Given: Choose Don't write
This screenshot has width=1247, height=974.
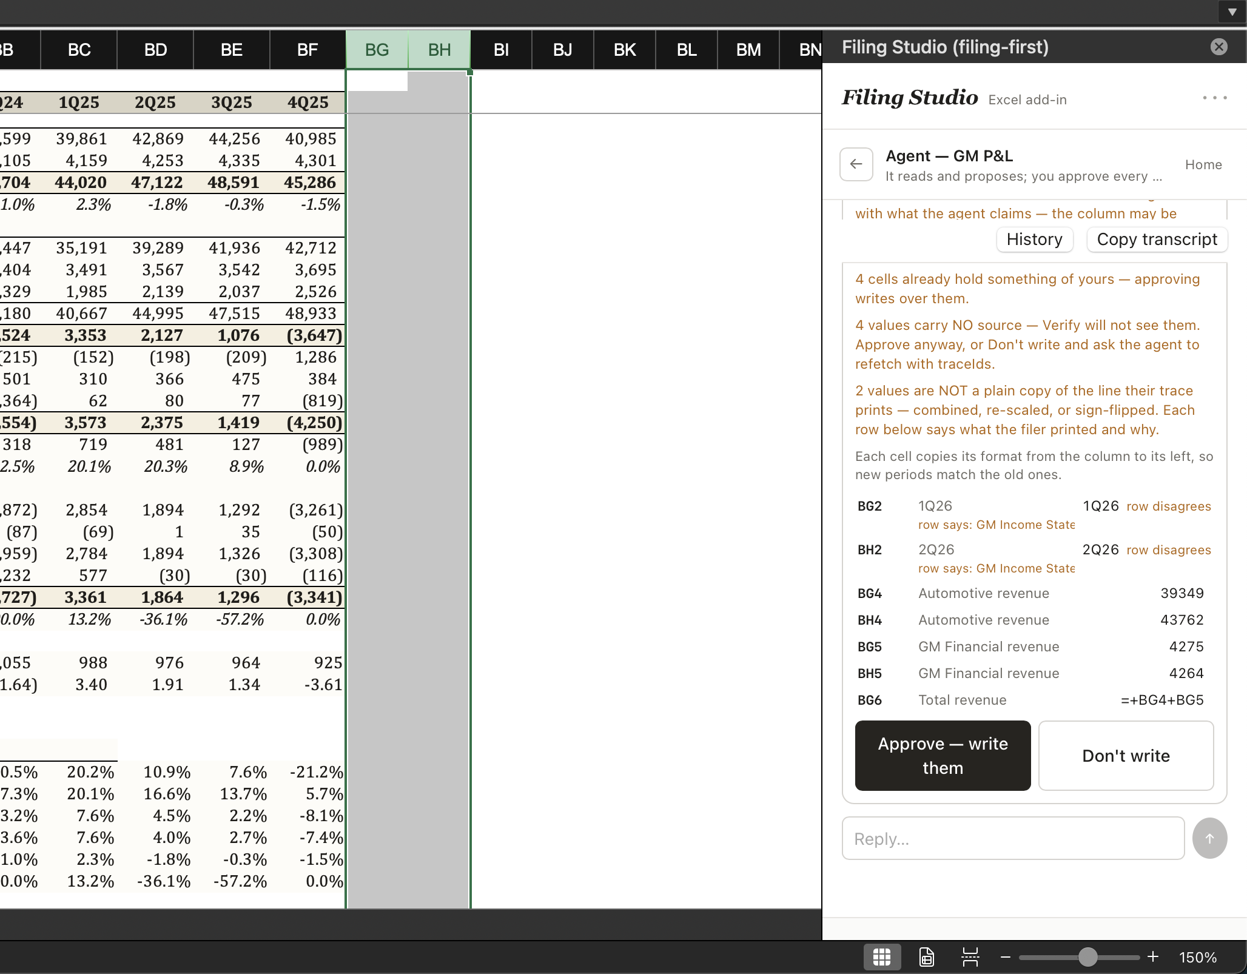Looking at the screenshot, I should pyautogui.click(x=1126, y=755).
